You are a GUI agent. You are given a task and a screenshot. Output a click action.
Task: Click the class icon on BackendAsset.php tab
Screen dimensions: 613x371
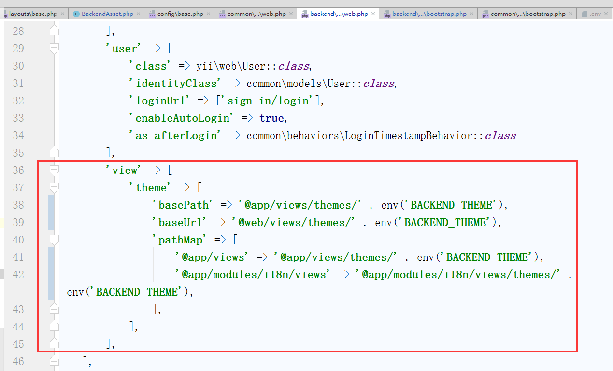tap(76, 14)
